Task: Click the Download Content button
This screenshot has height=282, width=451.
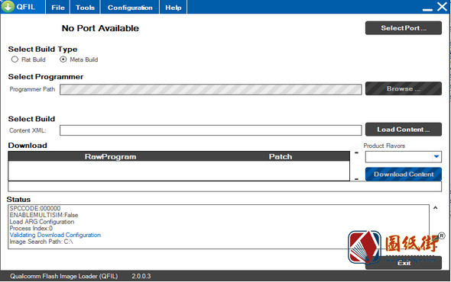Action: point(404,174)
